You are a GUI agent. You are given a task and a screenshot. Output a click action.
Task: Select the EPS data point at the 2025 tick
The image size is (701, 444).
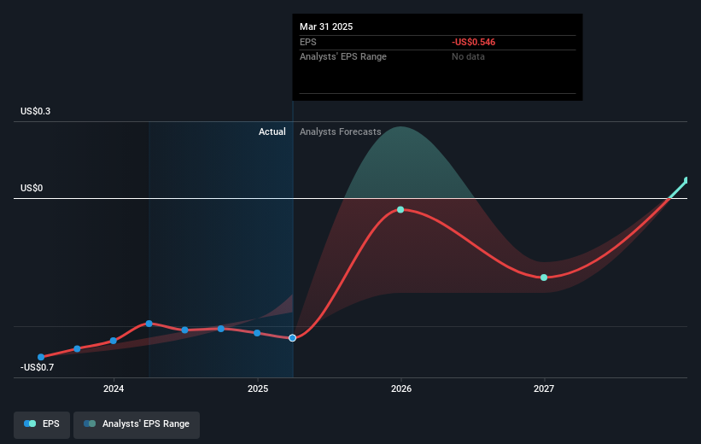coord(257,333)
